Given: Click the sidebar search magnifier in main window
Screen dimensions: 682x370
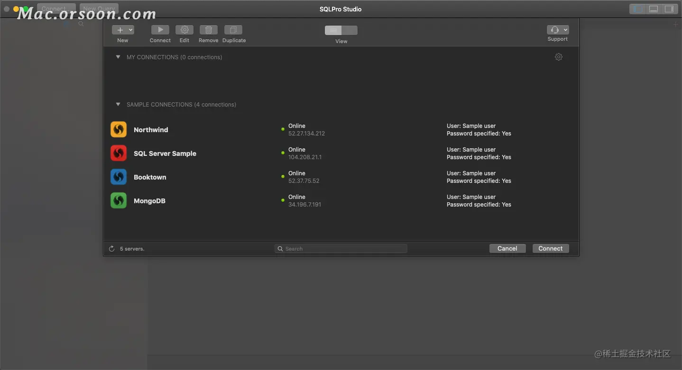Looking at the screenshot, I should point(81,24).
